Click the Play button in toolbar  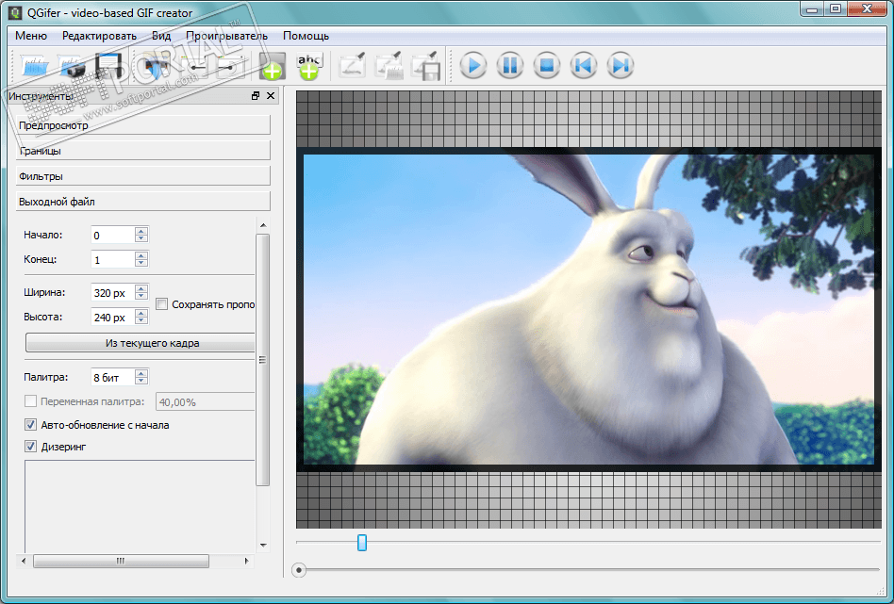coord(473,66)
